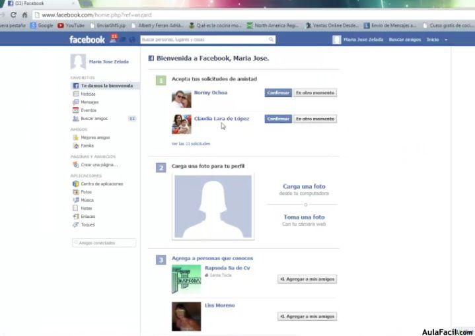Add Liss Moreno as friend
The width and height of the screenshot is (475, 336).
click(307, 316)
